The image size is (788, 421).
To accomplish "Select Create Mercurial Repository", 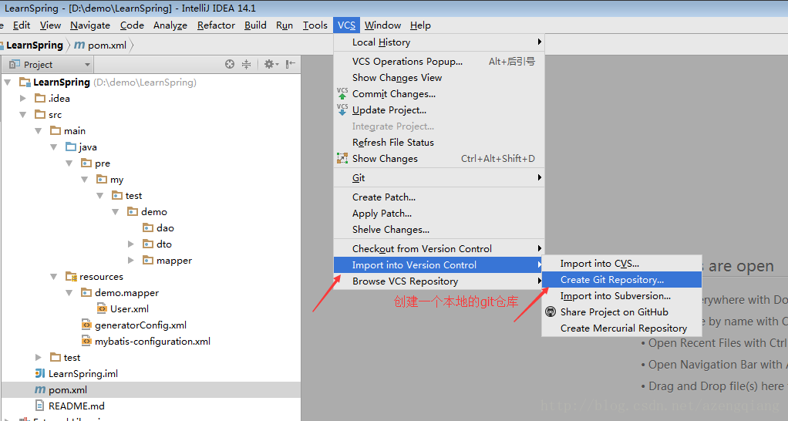I will tap(621, 328).
